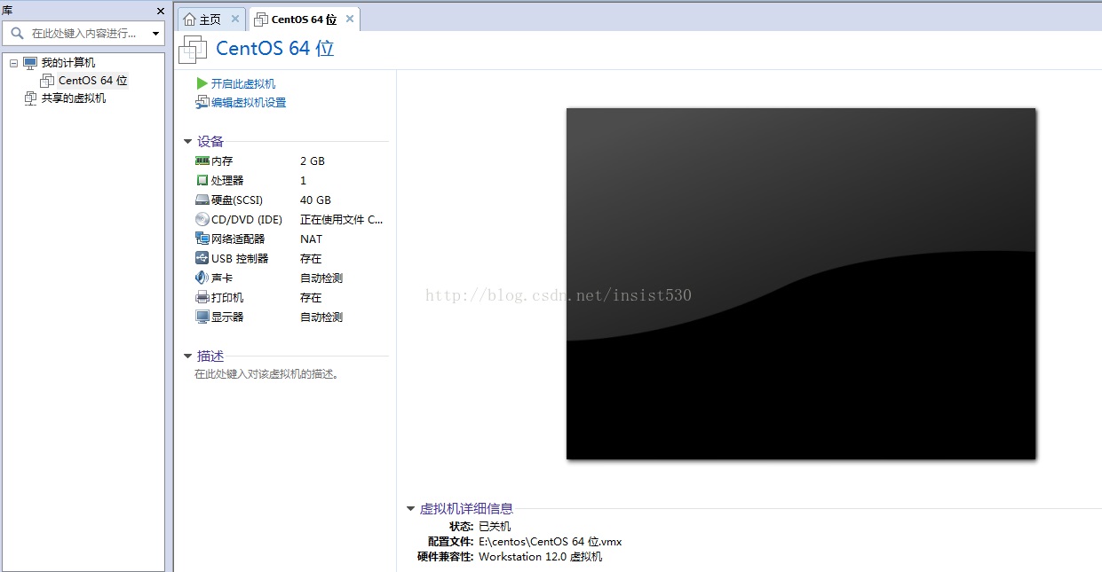
Task: Collapse the 我的计算机 tree node
Action: pos(13,63)
